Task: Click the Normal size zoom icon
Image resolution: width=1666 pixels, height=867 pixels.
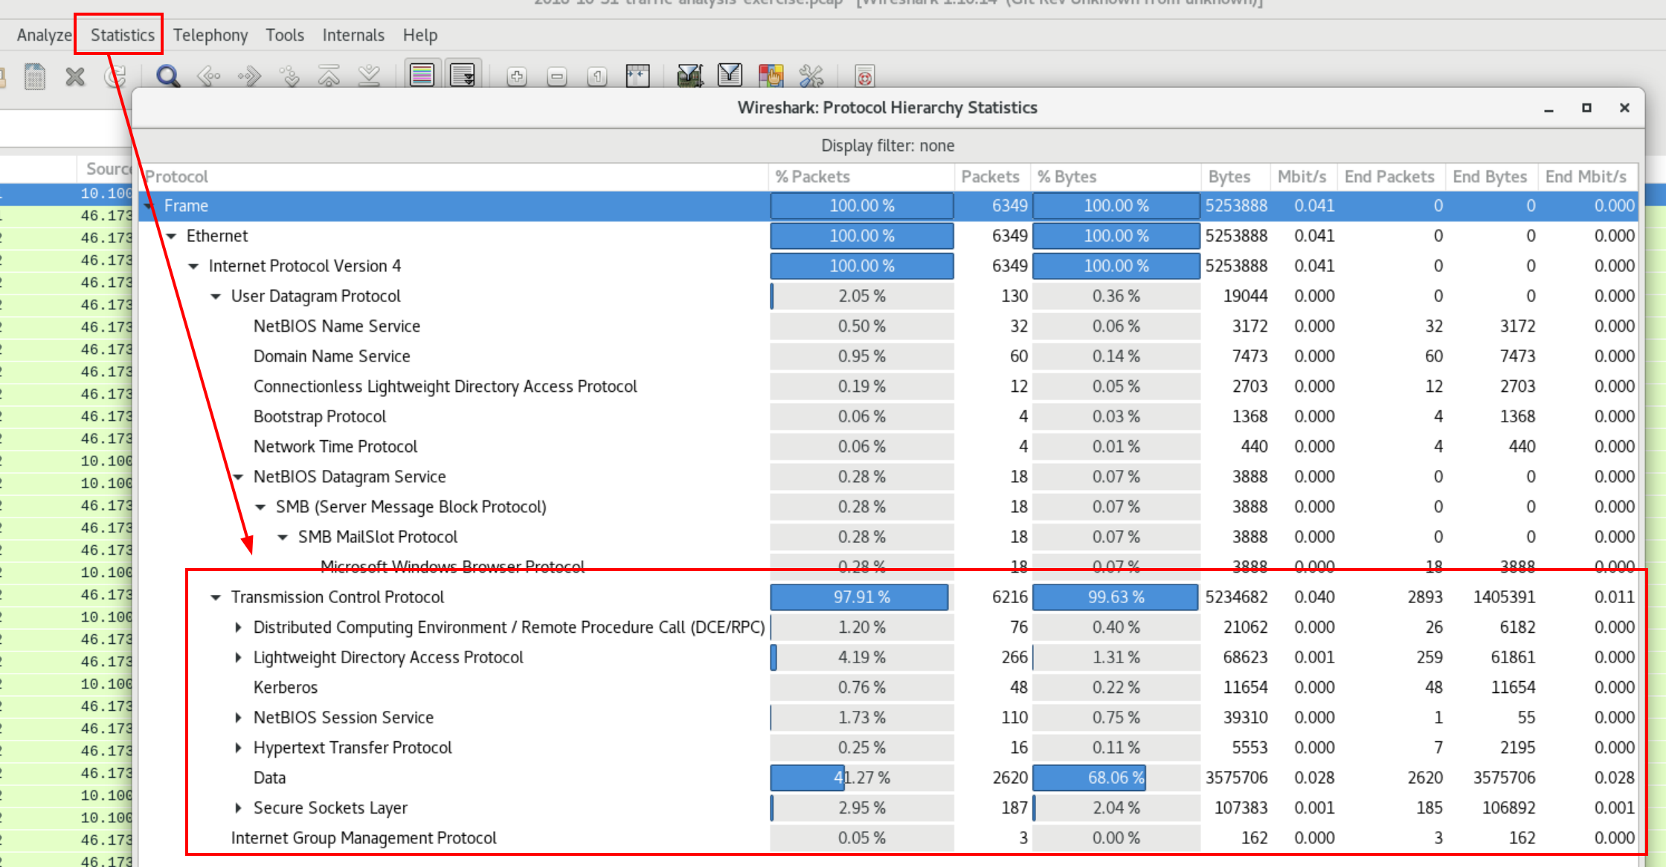Action: (x=597, y=76)
